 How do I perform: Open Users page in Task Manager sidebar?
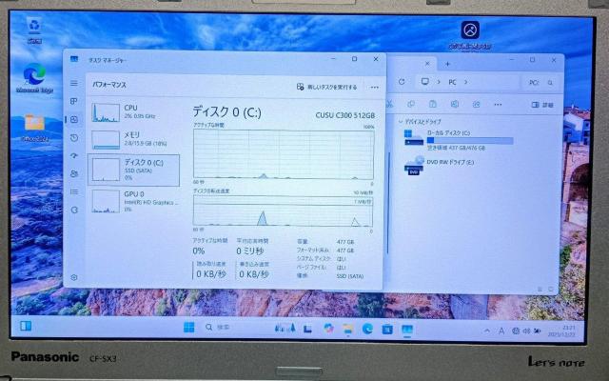pyautogui.click(x=74, y=173)
